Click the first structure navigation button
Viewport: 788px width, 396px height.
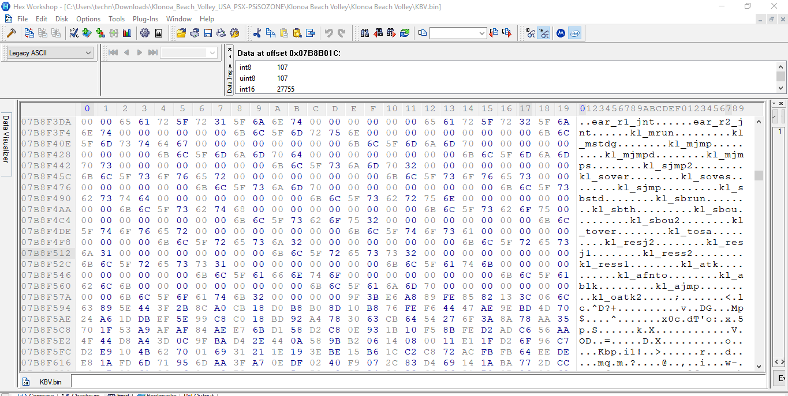point(113,53)
